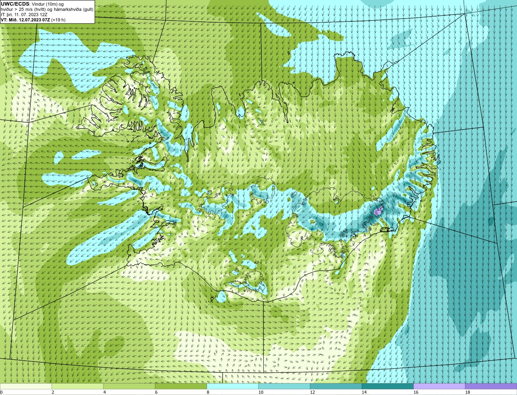Click the "UWC/ECDS: Vindur (10m) og" title text
This screenshot has height=395, width=517.
pos(32,4)
